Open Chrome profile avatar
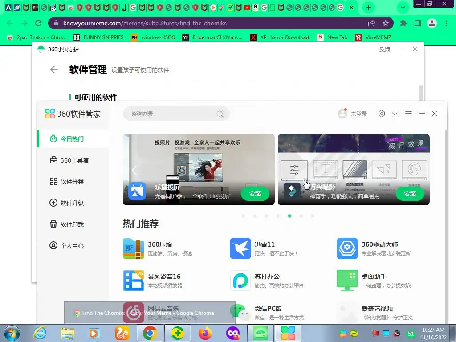The width and height of the screenshot is (456, 342). (432, 23)
